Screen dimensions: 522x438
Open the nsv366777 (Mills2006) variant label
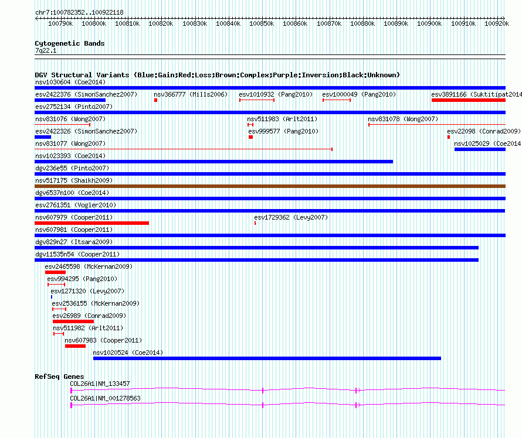(191, 94)
